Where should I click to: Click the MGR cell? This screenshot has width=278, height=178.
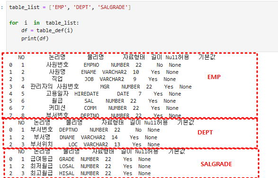[105, 87]
